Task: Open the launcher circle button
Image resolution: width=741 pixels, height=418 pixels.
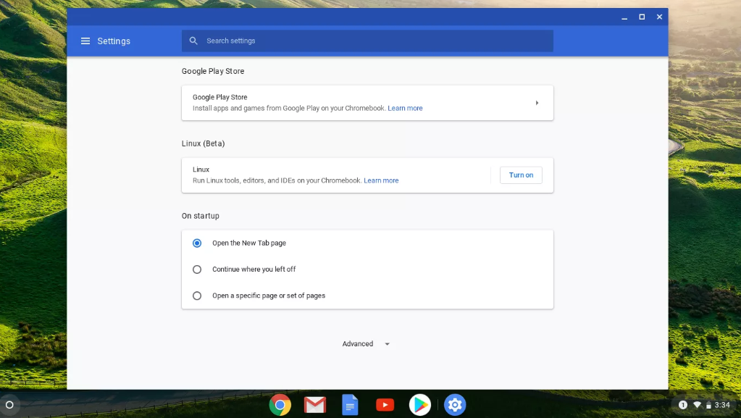Action: 9,405
